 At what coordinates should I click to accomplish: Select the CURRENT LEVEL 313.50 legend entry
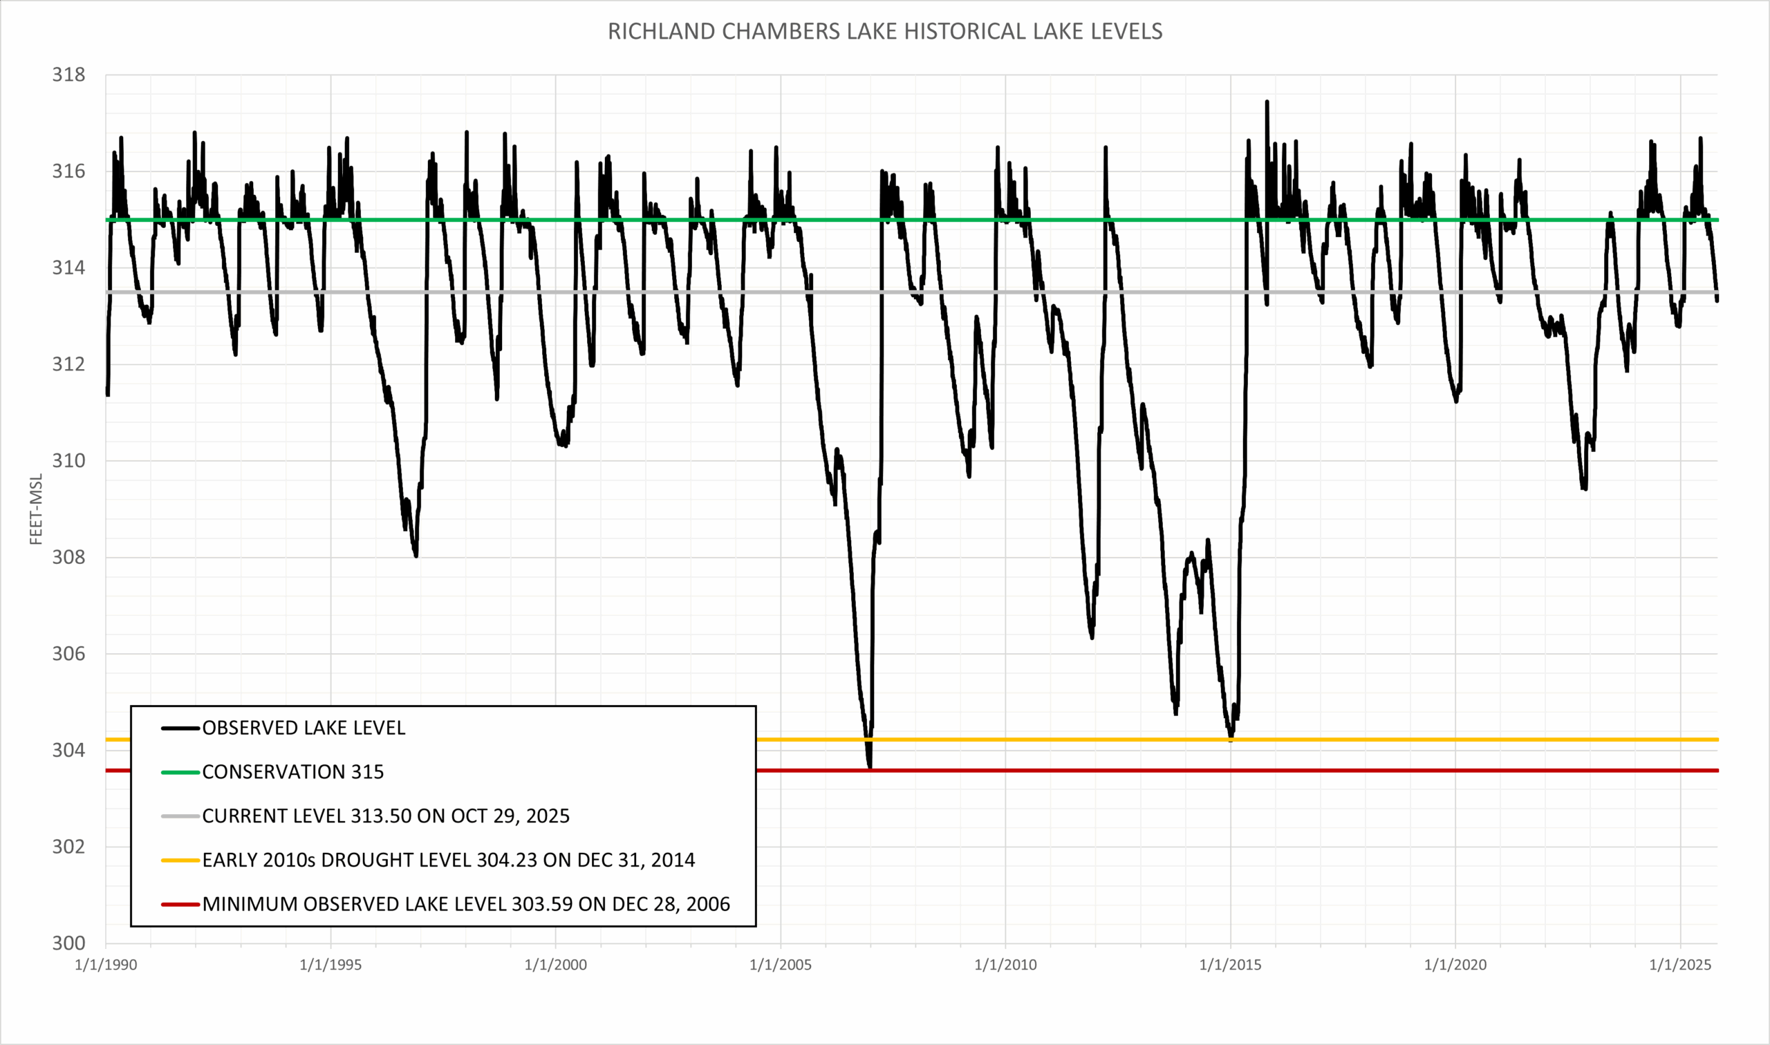(x=386, y=816)
